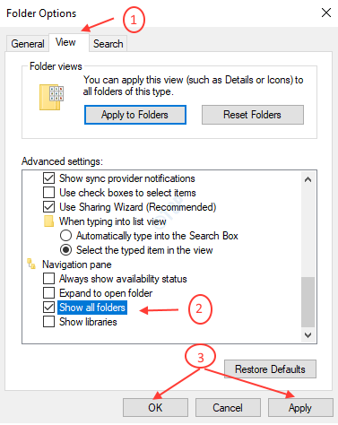
Task: Enable Use check boxes to select items
Action: pos(48,193)
